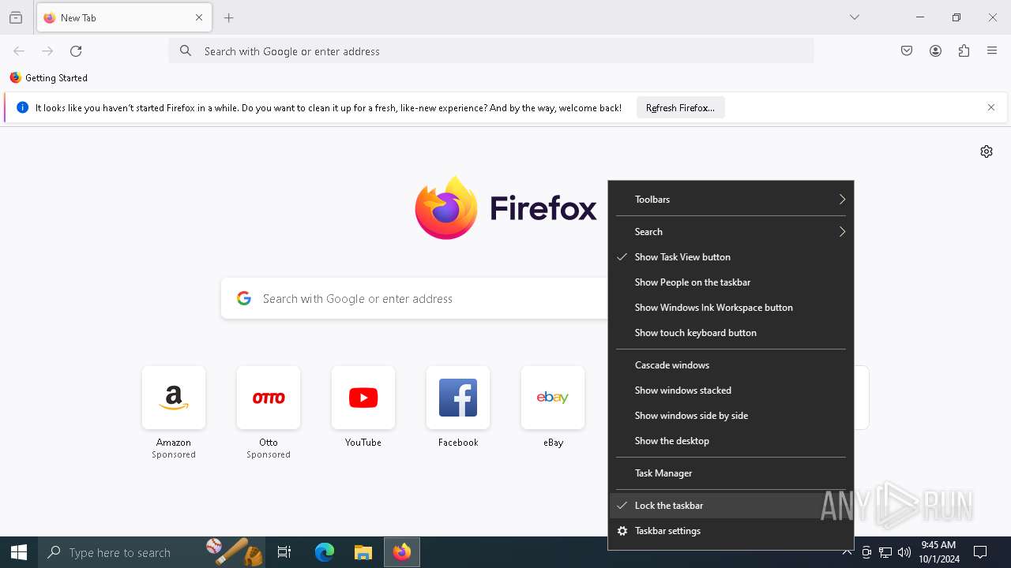
Task: Select the Firefox taskbar icon
Action: pyautogui.click(x=402, y=552)
